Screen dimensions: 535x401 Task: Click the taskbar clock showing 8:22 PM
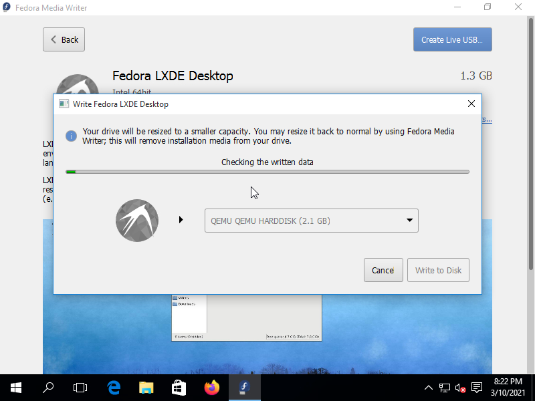pyautogui.click(x=508, y=388)
